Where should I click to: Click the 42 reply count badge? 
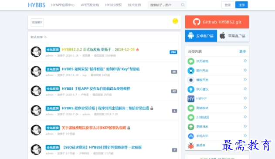[174, 91]
